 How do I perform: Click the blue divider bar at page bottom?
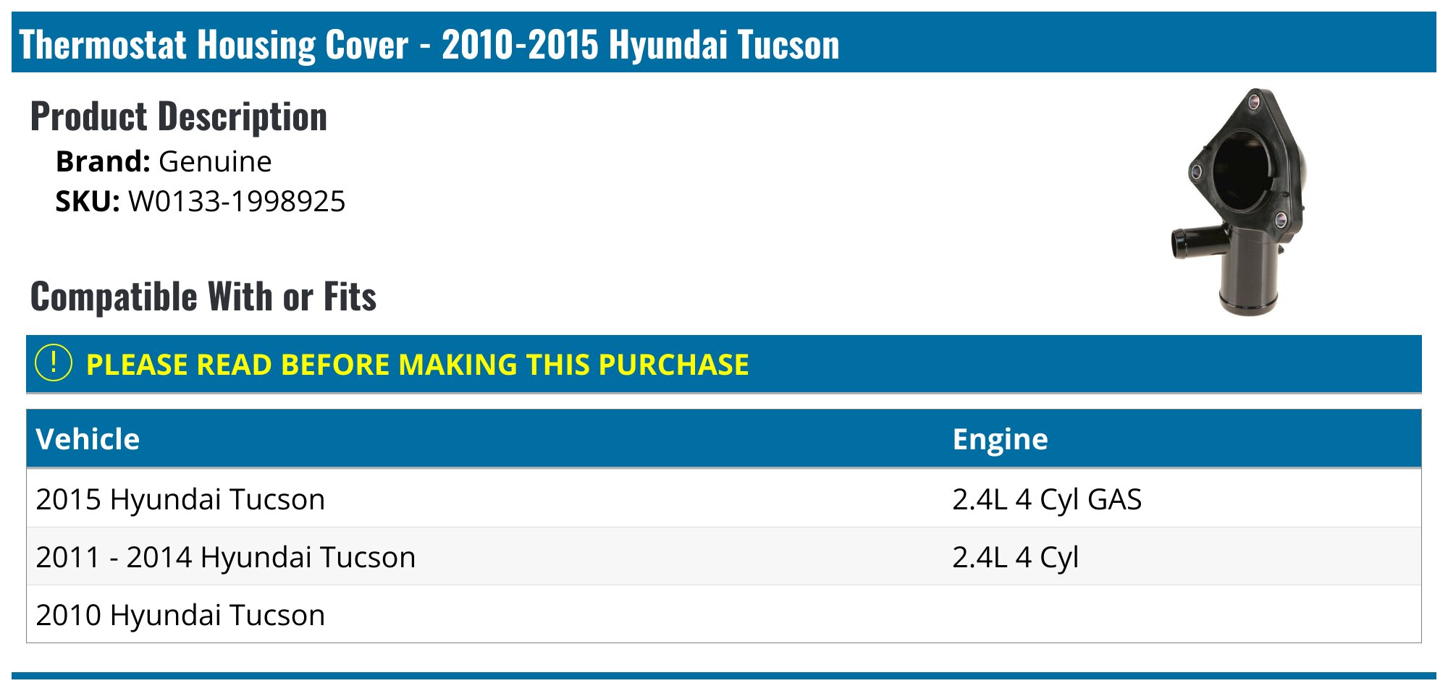click(x=724, y=676)
